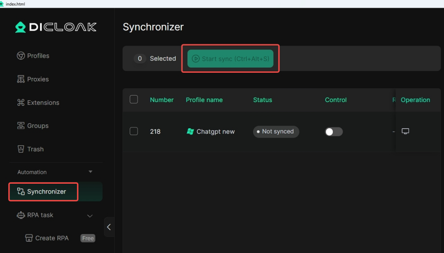Check the box for profile 218
This screenshot has width=444, height=253.
[134, 131]
